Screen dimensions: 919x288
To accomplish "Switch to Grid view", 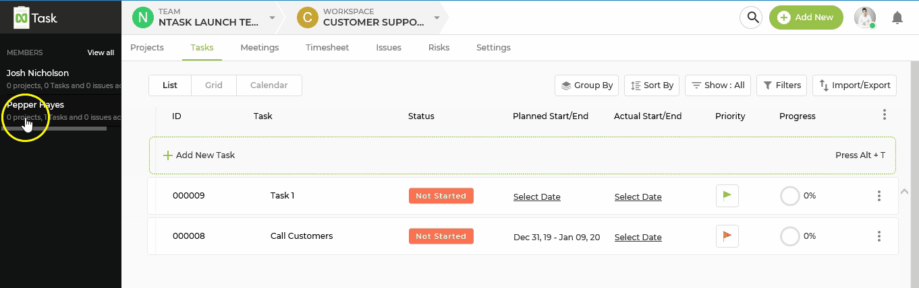I will tap(214, 85).
